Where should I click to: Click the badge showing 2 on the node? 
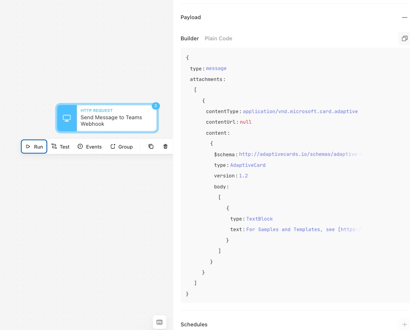click(x=155, y=106)
